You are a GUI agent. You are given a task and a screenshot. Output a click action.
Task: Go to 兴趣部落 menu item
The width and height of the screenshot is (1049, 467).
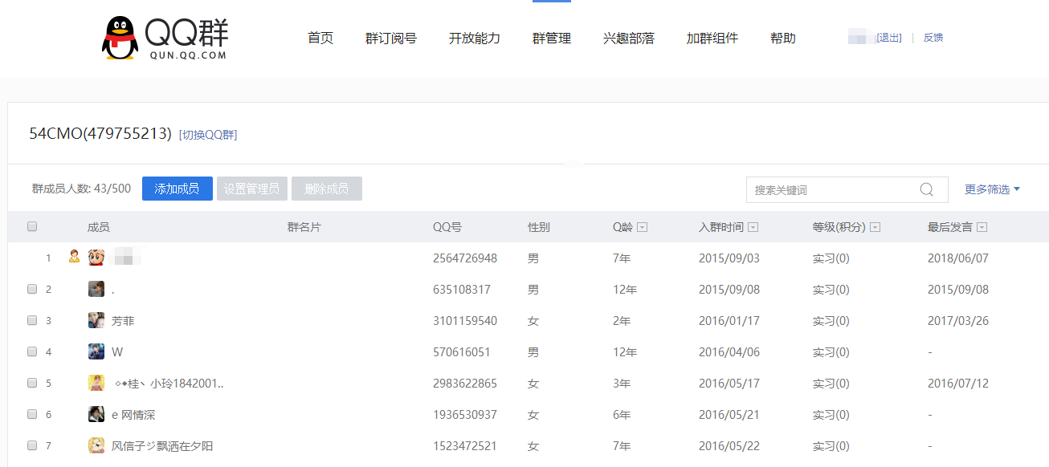point(628,38)
